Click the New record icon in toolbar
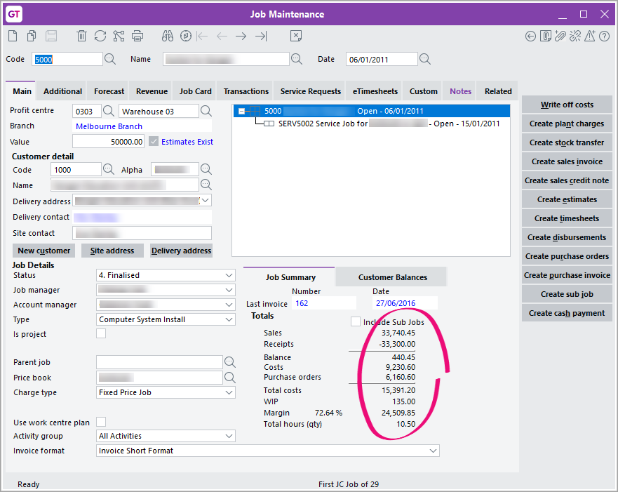This screenshot has width=618, height=492. point(13,36)
